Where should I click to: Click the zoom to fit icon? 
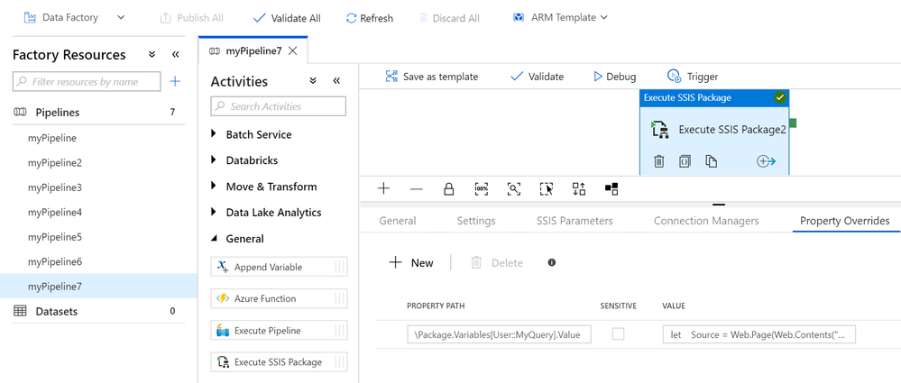coord(514,188)
